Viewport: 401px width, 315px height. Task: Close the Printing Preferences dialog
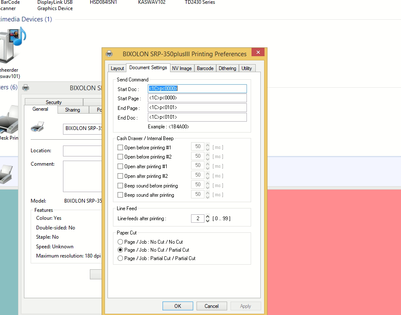click(258, 52)
